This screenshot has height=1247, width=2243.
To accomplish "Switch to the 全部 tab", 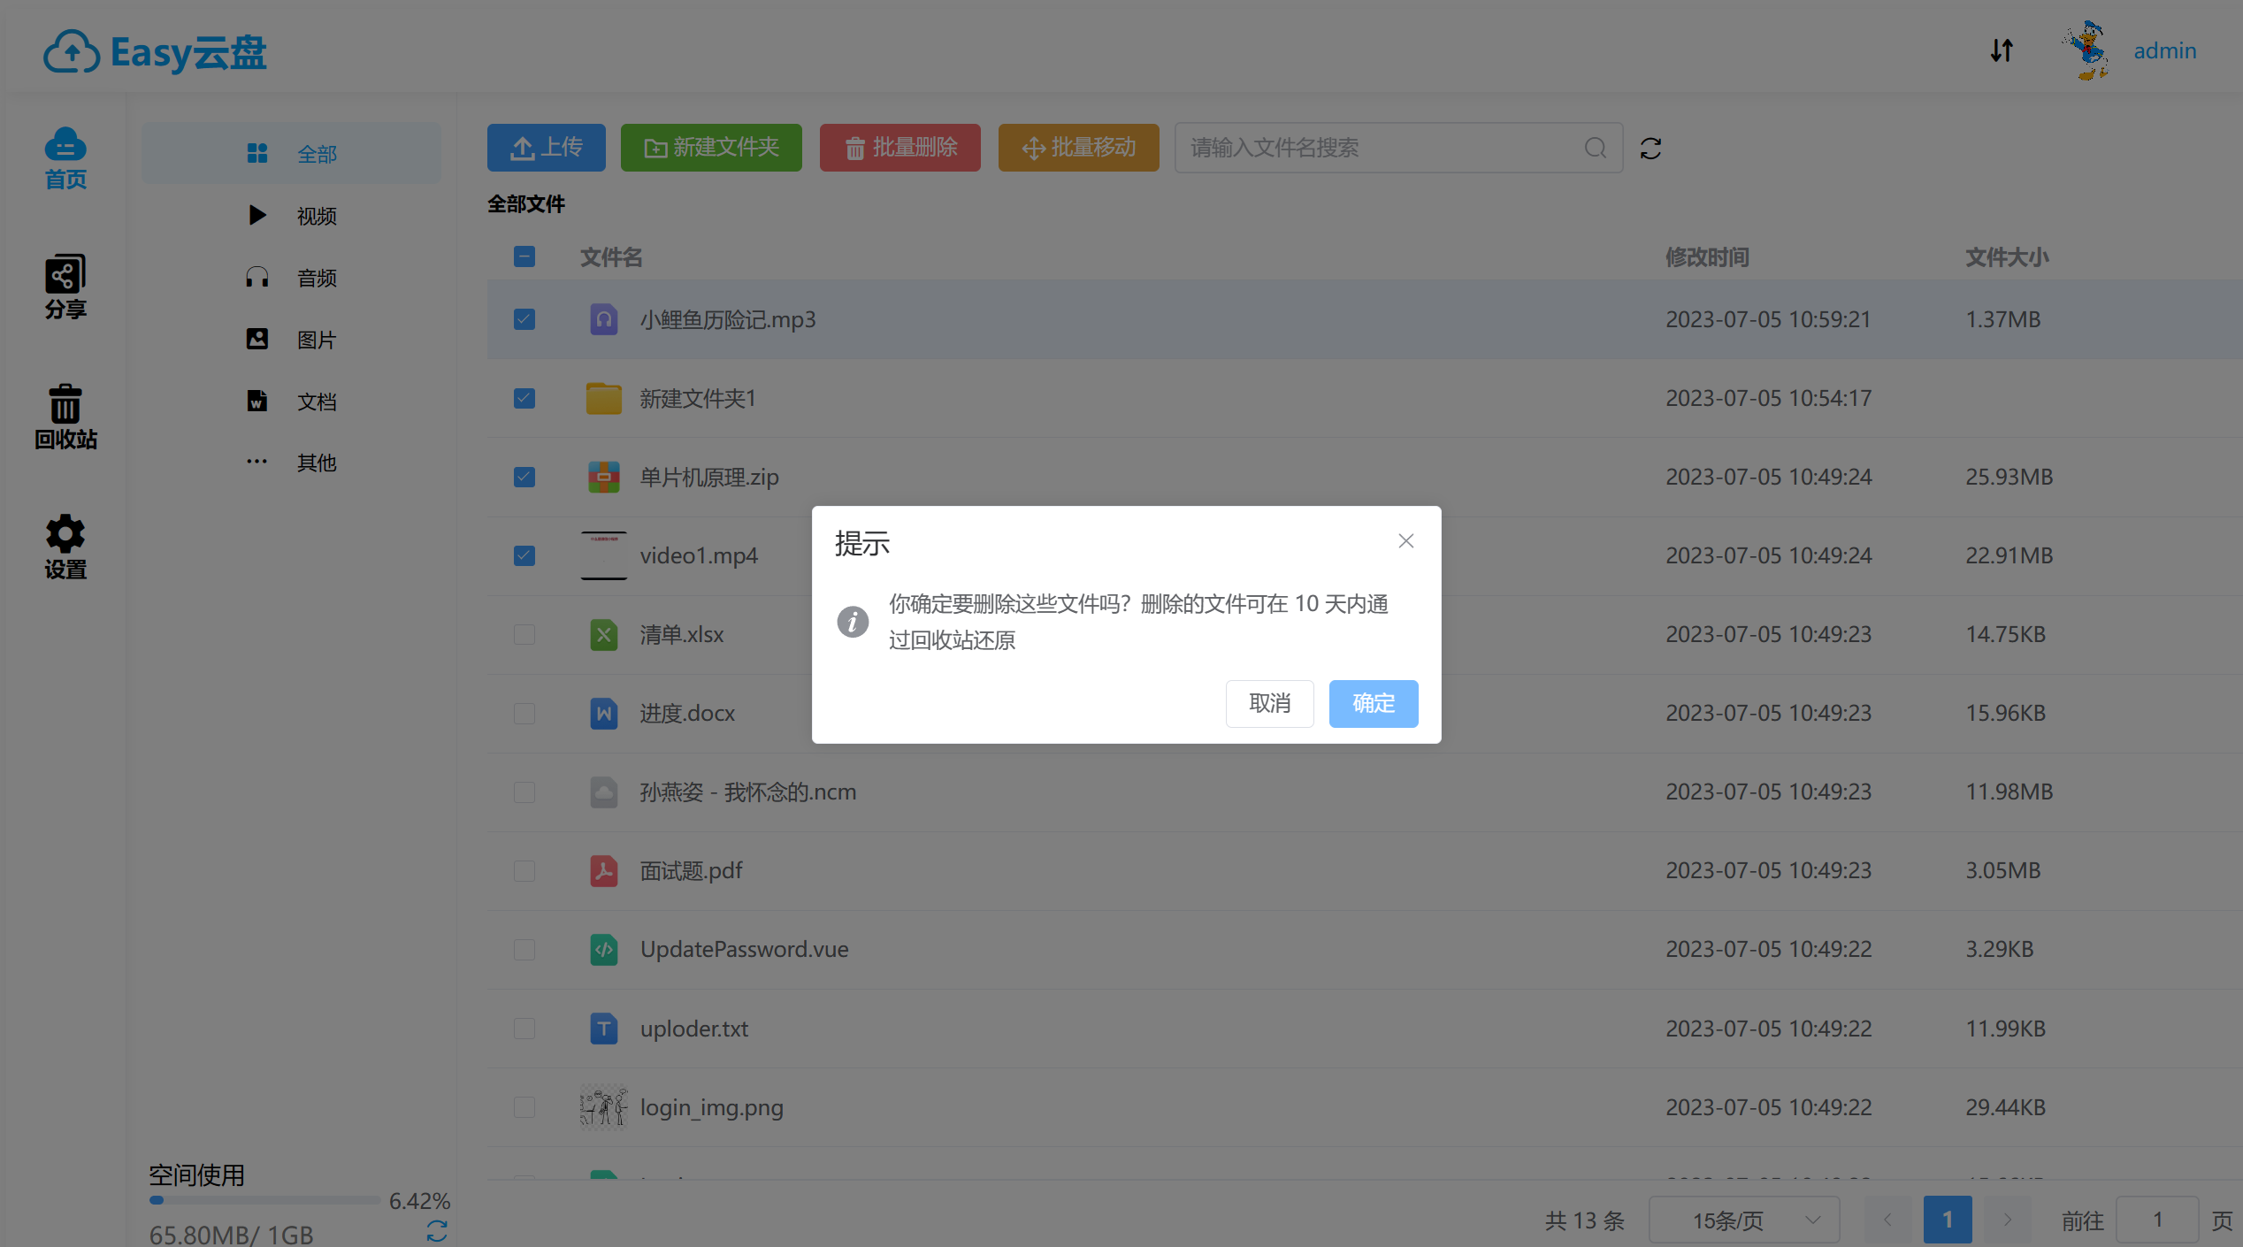I will (x=292, y=152).
